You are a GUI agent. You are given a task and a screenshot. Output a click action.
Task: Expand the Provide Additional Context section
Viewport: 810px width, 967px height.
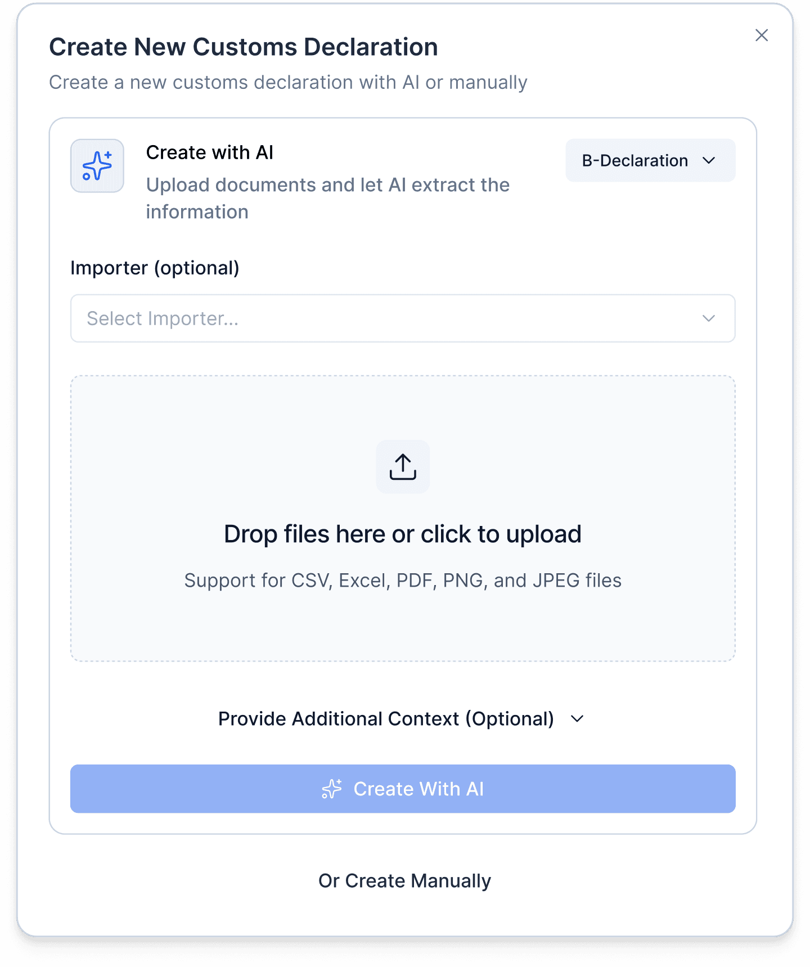click(x=386, y=718)
